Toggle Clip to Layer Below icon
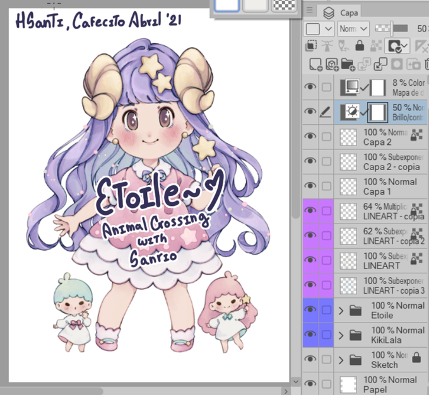The width and height of the screenshot is (429, 395). (311, 46)
